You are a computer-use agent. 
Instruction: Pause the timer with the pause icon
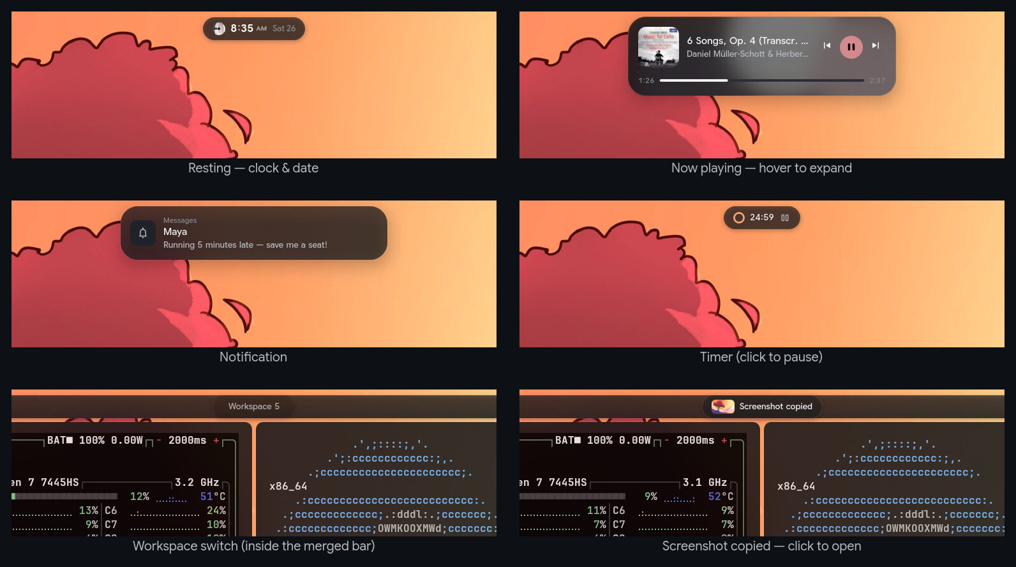[785, 218]
